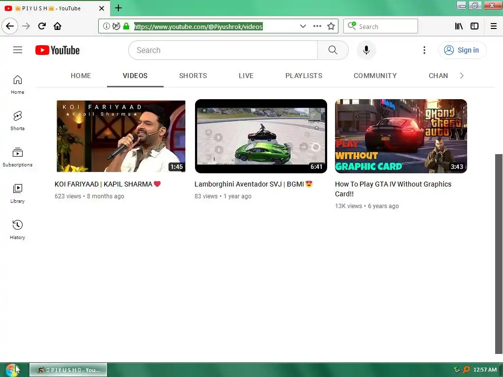503x377 pixels.
Task: Switch to the PLAYLISTS tab
Action: pyautogui.click(x=304, y=76)
